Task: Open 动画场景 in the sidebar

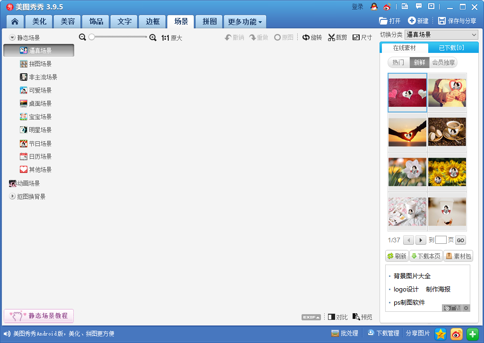Action: tap(25, 183)
